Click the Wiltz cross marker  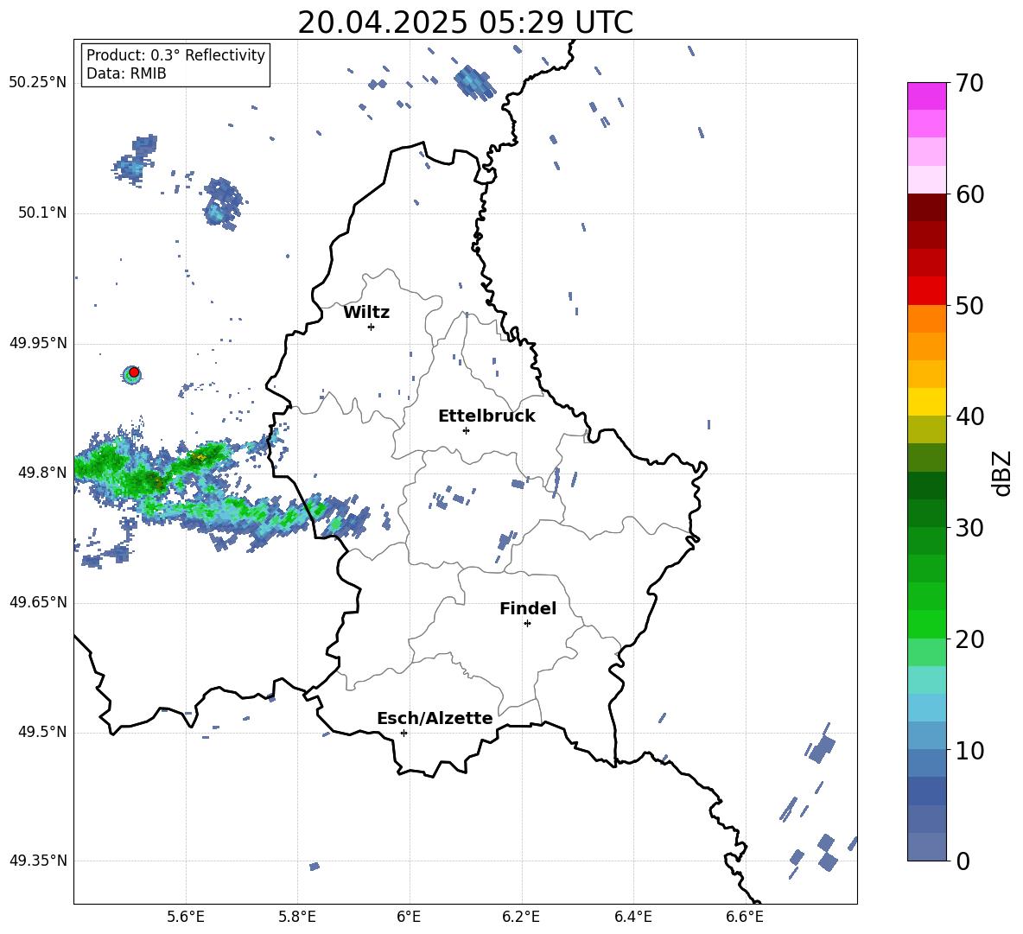pyautogui.click(x=372, y=327)
